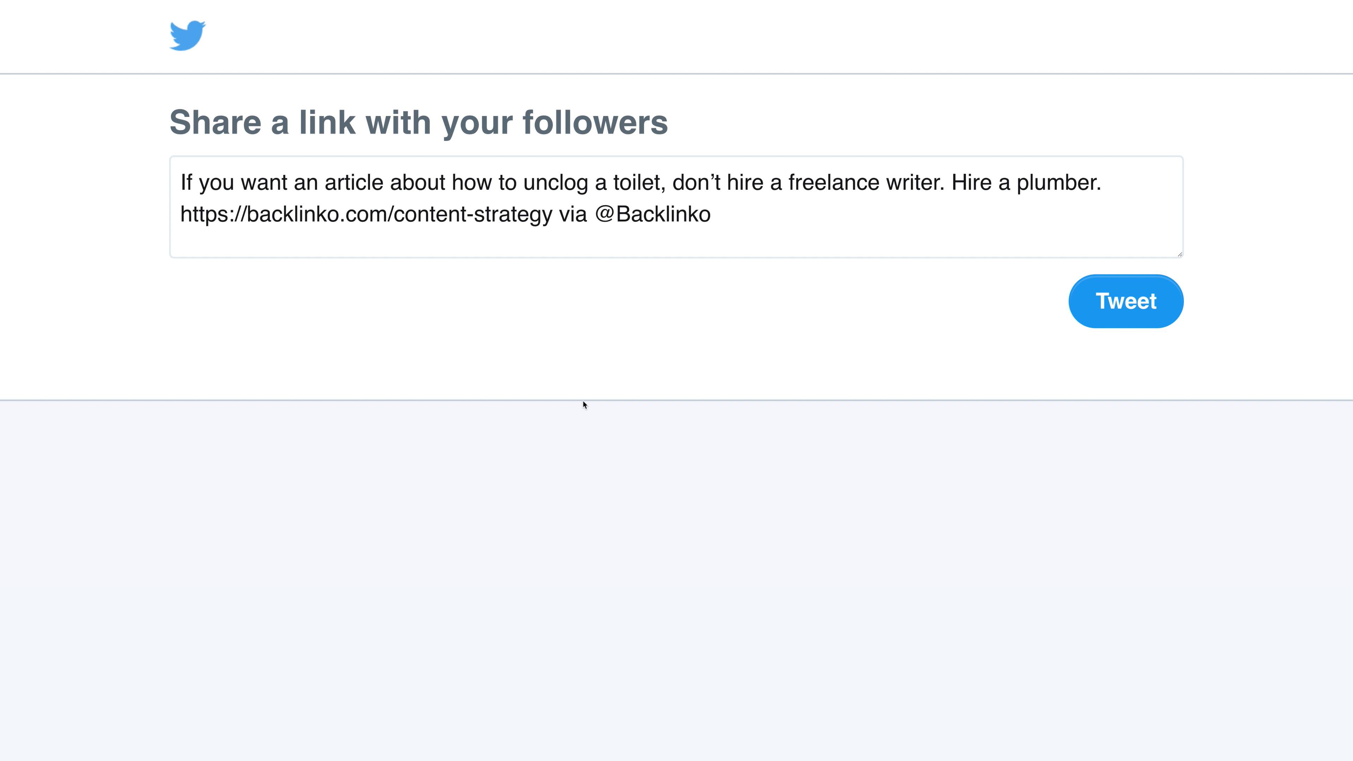This screenshot has height=761, width=1353.
Task: Click the 'Share a link with your followers' heading
Action: pos(419,122)
